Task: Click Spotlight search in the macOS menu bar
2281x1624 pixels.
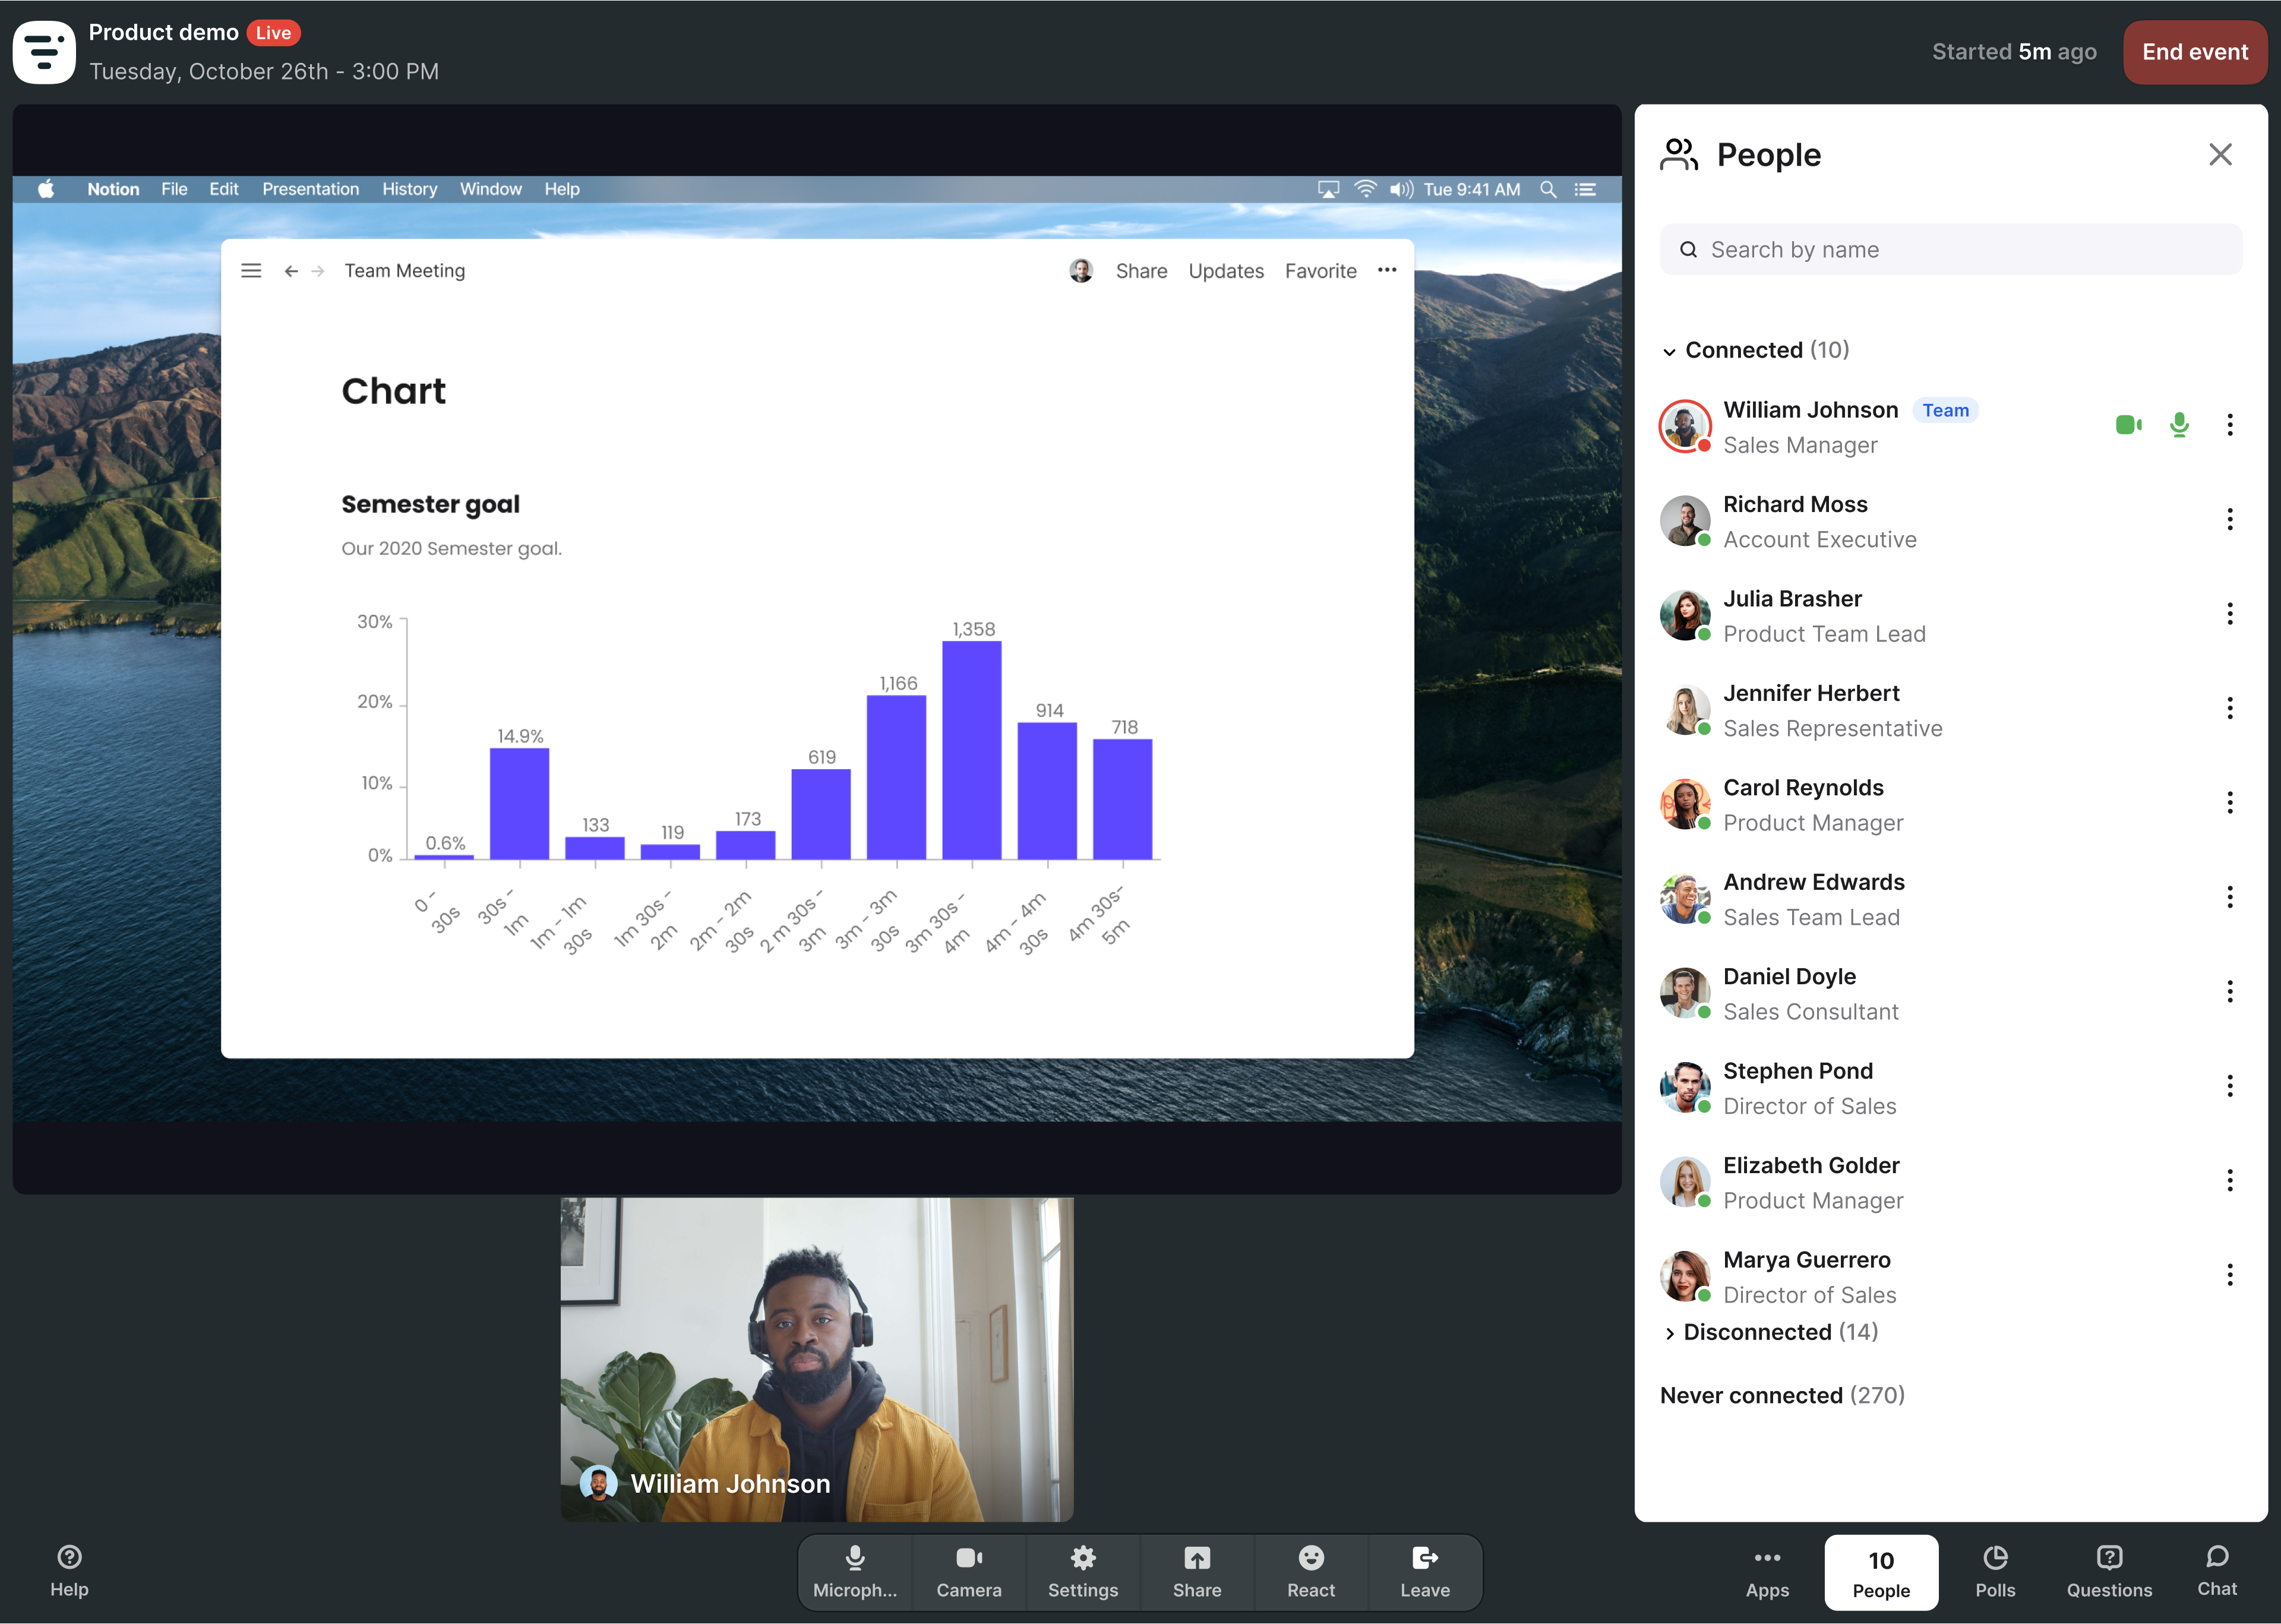Action: (1549, 189)
